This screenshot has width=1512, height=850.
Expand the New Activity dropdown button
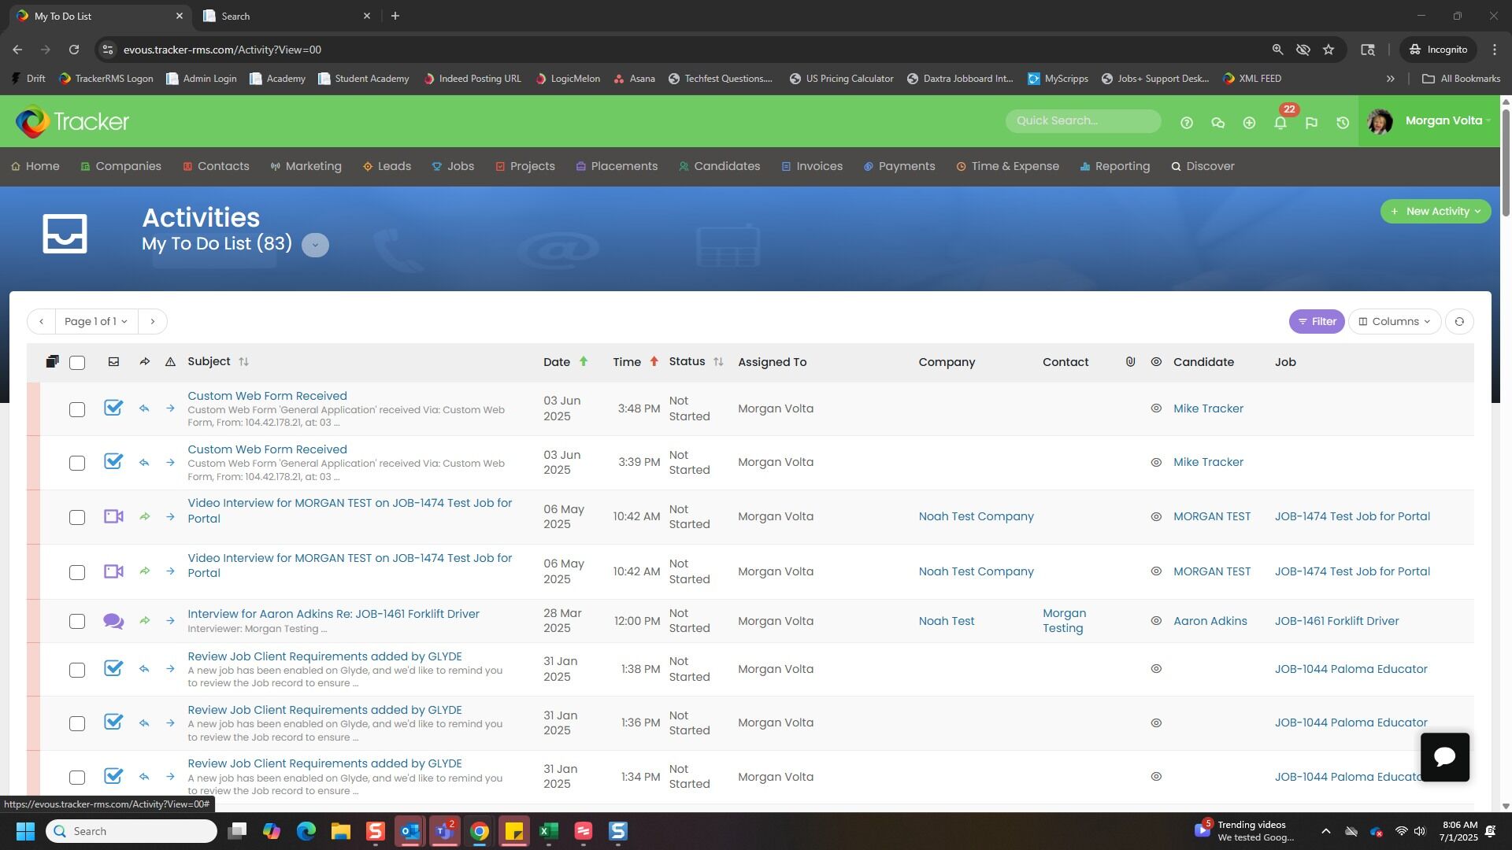[1435, 212]
